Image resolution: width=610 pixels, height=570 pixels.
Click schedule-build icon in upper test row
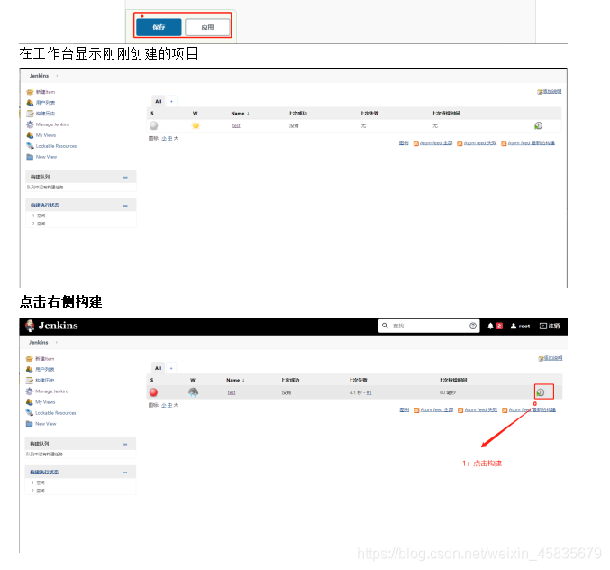tap(539, 125)
